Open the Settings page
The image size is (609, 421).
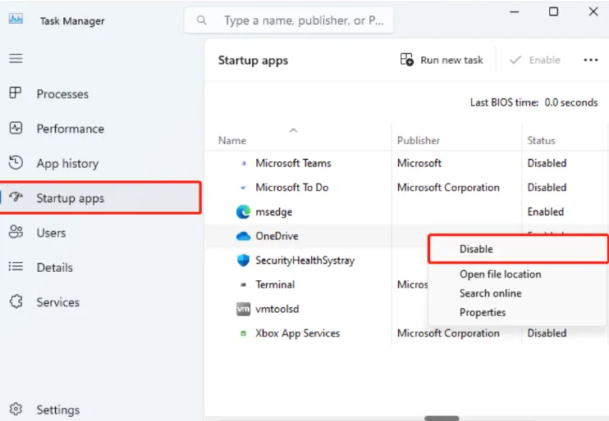(58, 410)
